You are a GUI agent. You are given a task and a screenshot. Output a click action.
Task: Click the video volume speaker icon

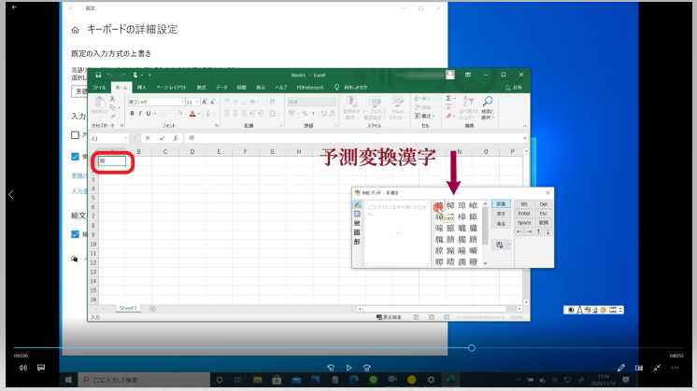click(x=22, y=368)
